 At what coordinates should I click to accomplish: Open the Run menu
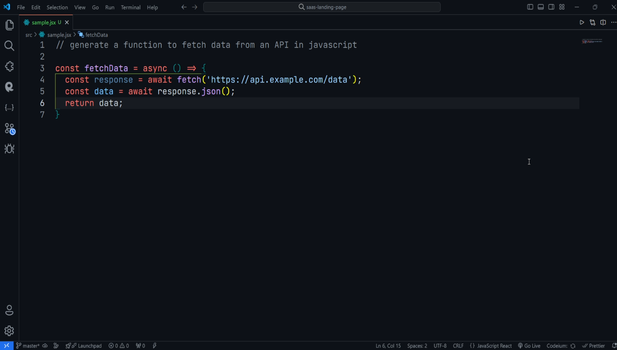[110, 7]
